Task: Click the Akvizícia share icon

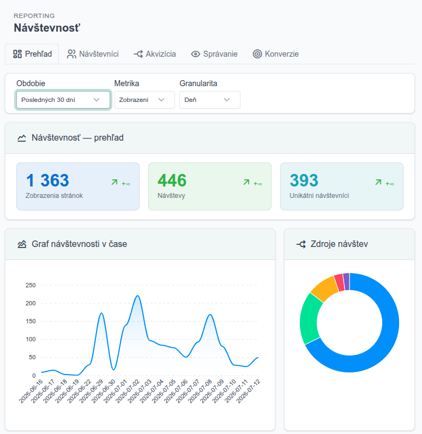Action: pos(138,54)
